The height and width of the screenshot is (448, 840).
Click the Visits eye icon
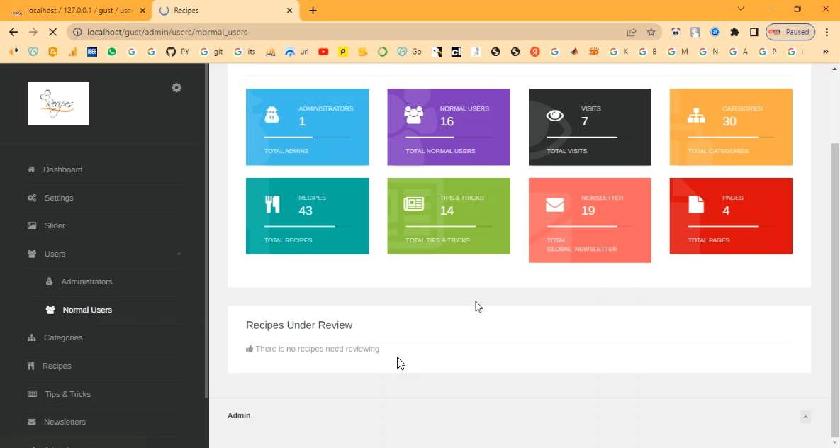tap(555, 116)
